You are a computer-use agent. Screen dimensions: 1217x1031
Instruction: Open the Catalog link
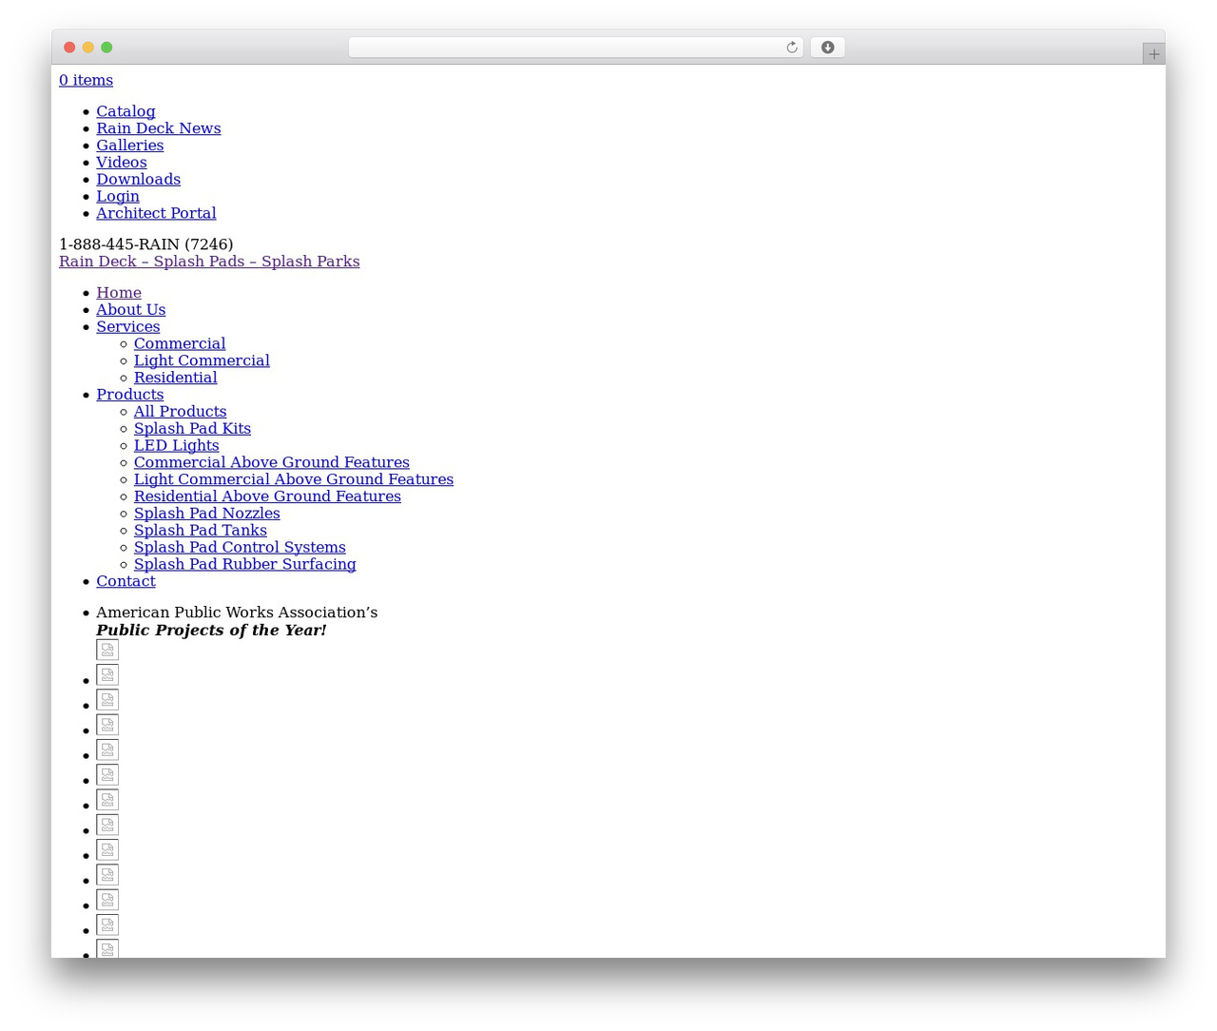(126, 111)
